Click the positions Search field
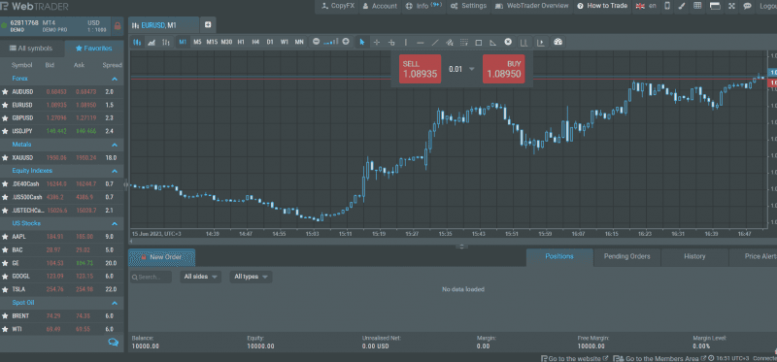 tap(151, 277)
